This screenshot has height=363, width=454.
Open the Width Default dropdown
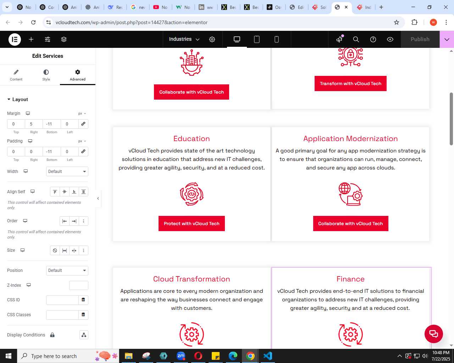coord(67,172)
